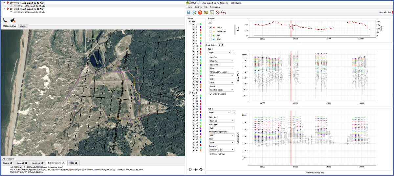Click the line symbol of F2_AVG sublayer
The width and height of the screenshot is (394, 176).
pos(12,12)
